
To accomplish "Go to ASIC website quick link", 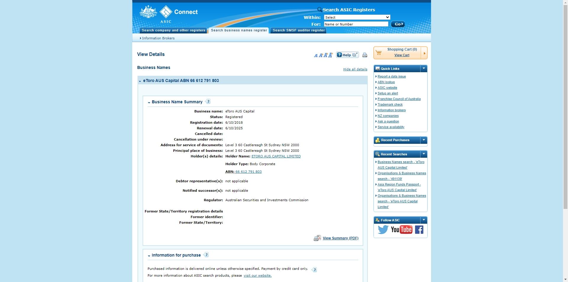I will 387,88.
